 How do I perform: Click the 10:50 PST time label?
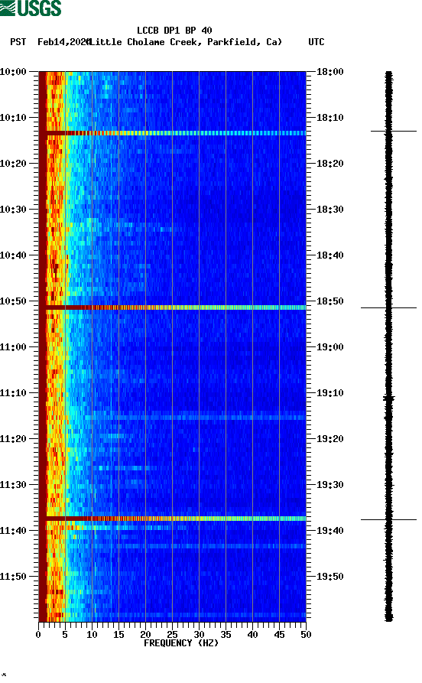point(13,301)
